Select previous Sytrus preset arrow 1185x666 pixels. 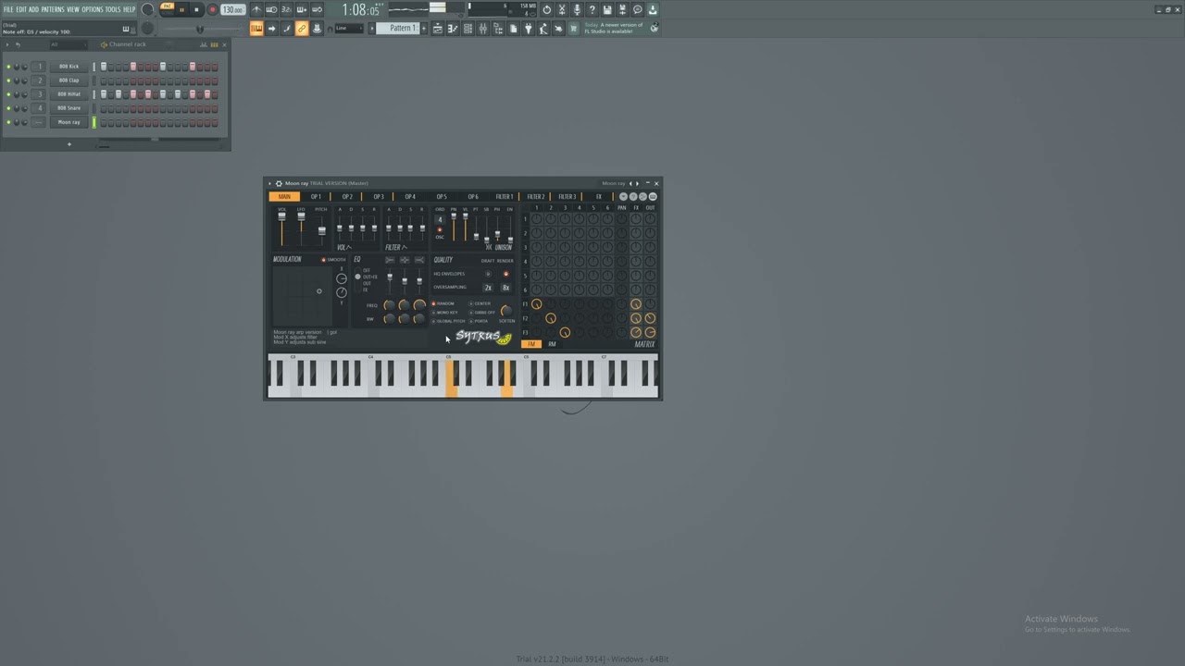pyautogui.click(x=630, y=183)
